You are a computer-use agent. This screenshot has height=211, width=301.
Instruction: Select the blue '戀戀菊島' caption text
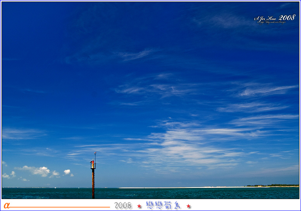(x=163, y=205)
